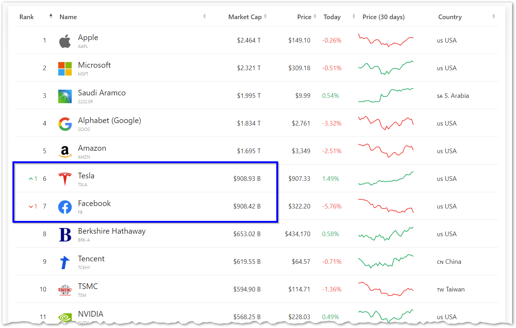Open the NVIDIA company link
This screenshot has height=328, width=516.
(91, 314)
